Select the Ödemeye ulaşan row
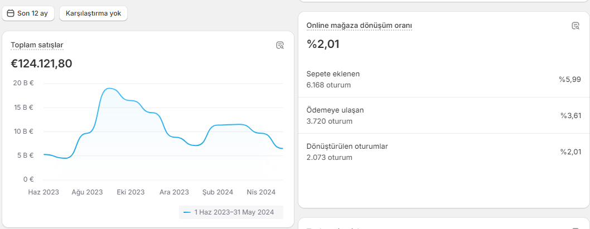Screen dimensions: 590x229 click(444, 116)
